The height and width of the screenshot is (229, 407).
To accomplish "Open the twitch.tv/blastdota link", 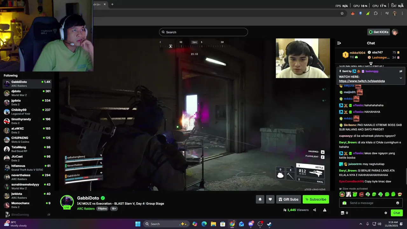I will coord(362,81).
